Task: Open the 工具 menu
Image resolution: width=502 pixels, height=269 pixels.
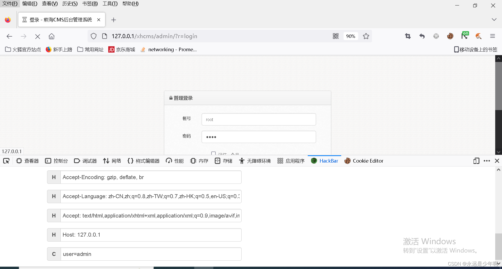Action: tap(110, 4)
